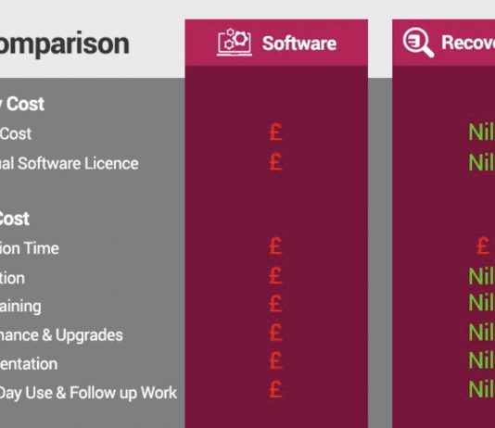Screen dimensions: 495x428
Task: Click the Software pound sign beside Time row
Action: point(275,246)
